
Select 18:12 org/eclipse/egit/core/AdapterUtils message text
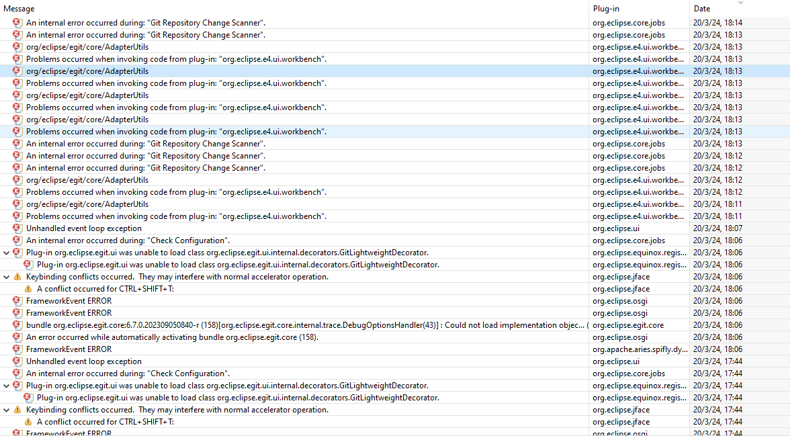87,180
